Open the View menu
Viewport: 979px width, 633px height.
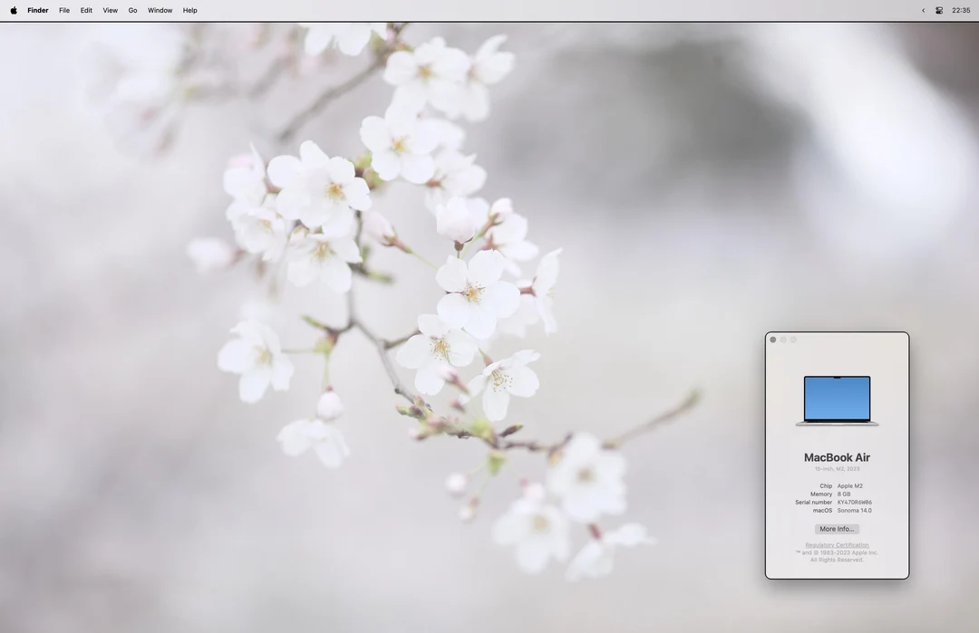(x=109, y=10)
